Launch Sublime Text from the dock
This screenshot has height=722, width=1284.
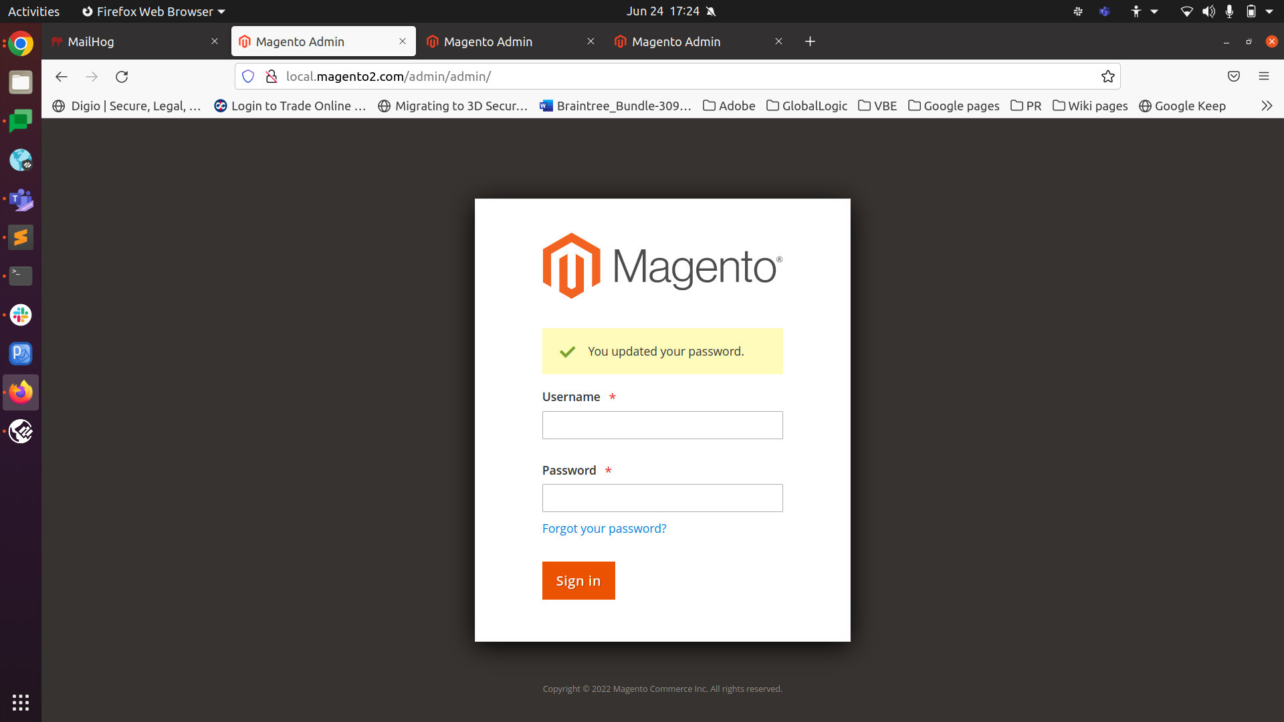(21, 237)
